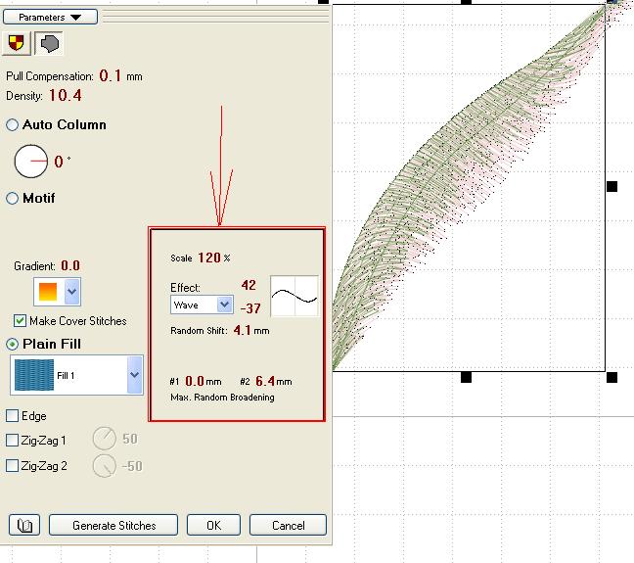Click the Cancel button
Screen dimensions: 634x563
[288, 526]
